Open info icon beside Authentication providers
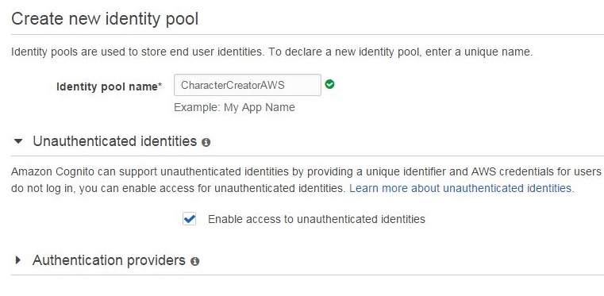Viewport: 604px width, 296px height. click(195, 261)
